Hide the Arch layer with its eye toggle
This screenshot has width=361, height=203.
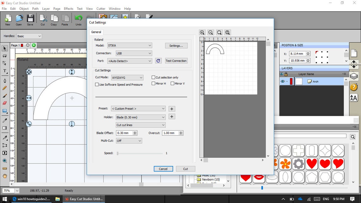point(283,81)
